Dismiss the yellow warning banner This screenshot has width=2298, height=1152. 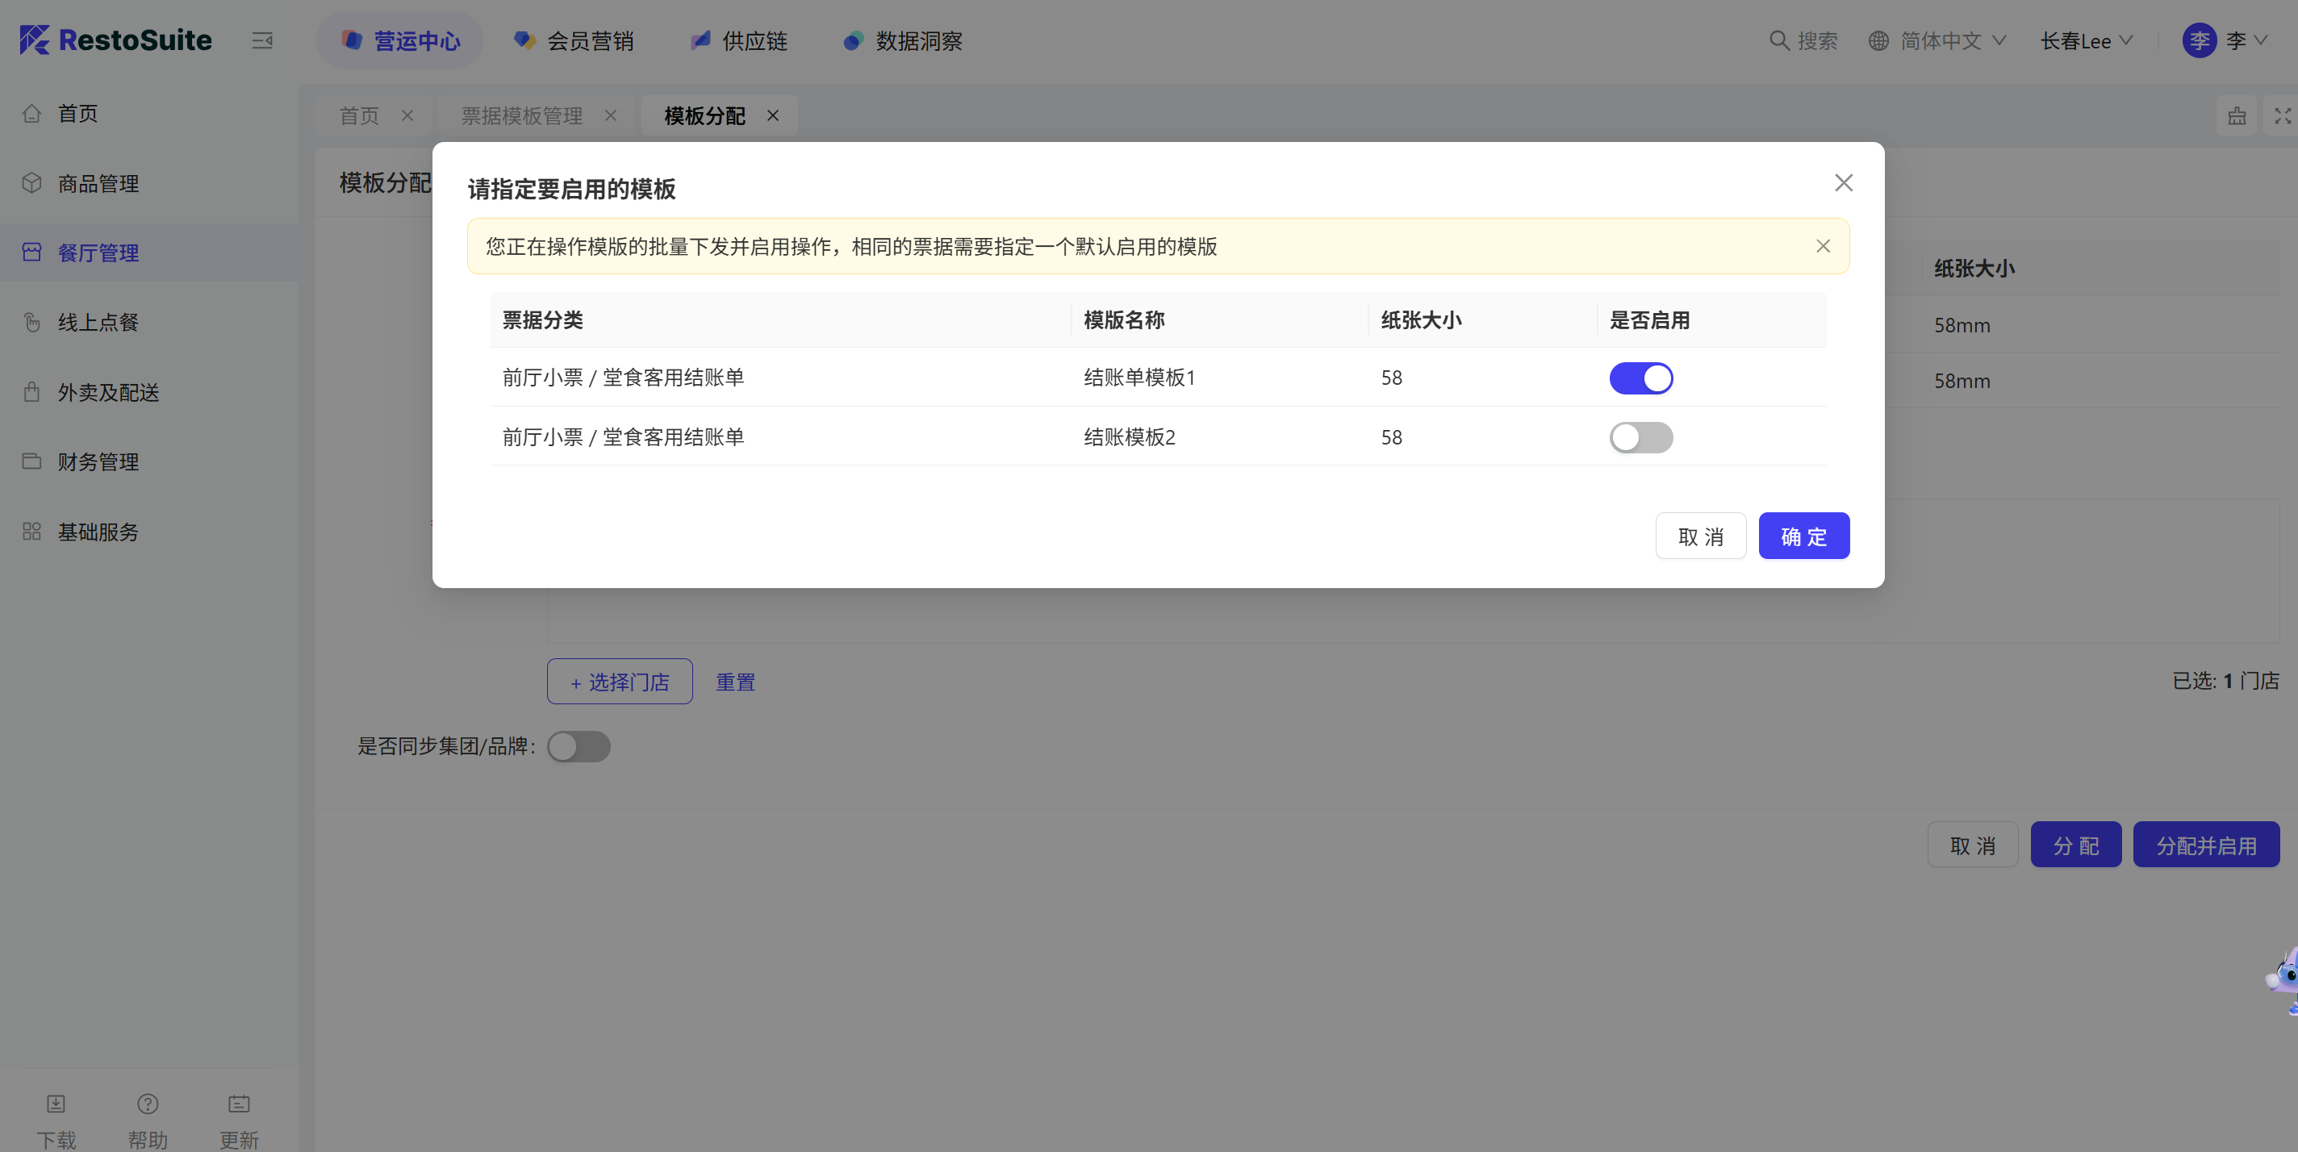click(1823, 246)
